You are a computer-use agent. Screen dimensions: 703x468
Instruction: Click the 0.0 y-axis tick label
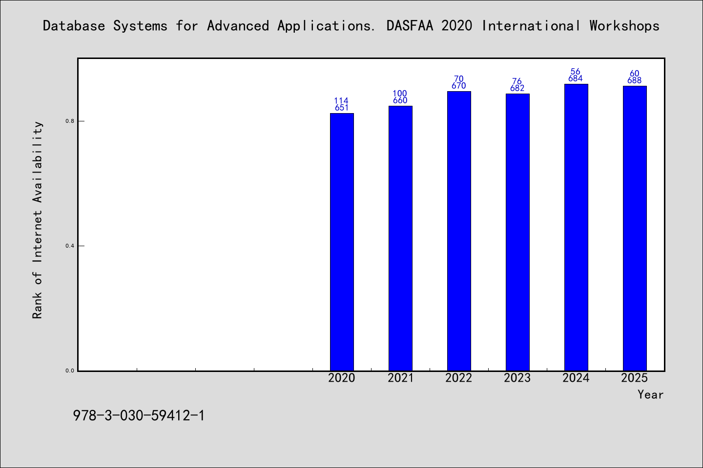tap(69, 370)
